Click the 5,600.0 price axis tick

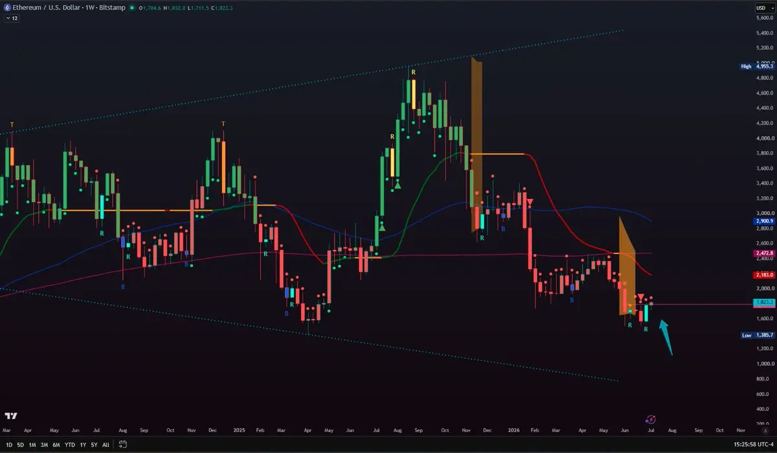(765, 17)
